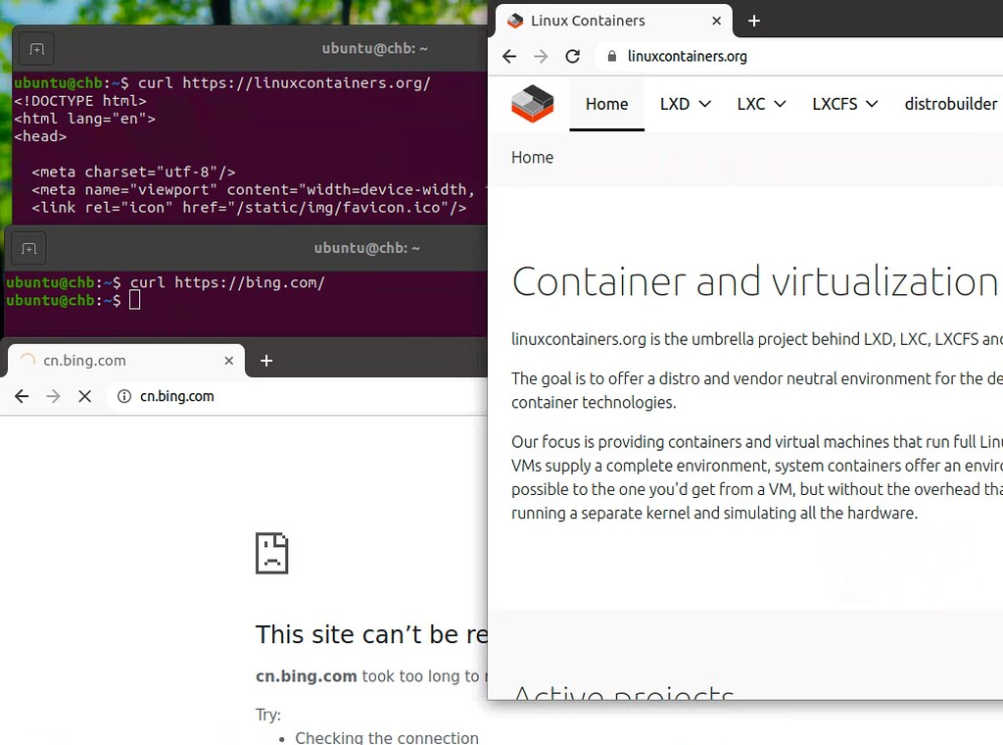Viewport: 1003px width, 745px height.
Task: Reload the linuxcontainers.org page
Action: 573,56
